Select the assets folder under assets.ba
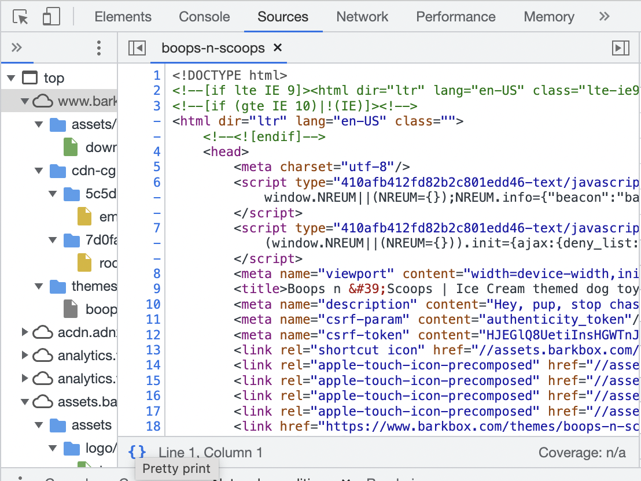This screenshot has height=481, width=641. 58,425
